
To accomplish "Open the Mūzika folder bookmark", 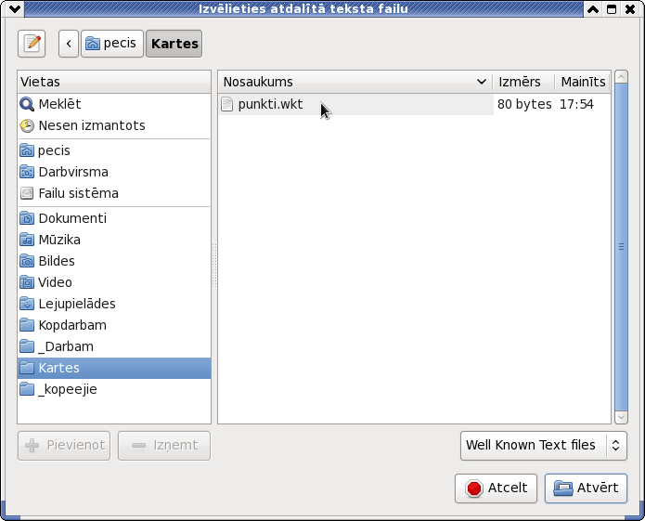I will click(114, 240).
